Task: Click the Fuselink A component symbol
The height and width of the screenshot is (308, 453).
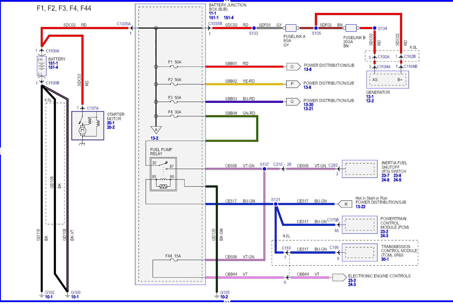Action: point(291,28)
